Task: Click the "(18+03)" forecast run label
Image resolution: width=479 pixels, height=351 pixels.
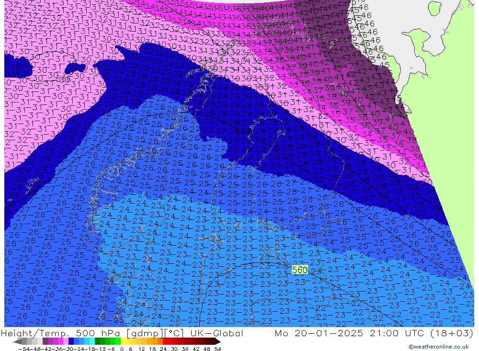Action: (452, 333)
